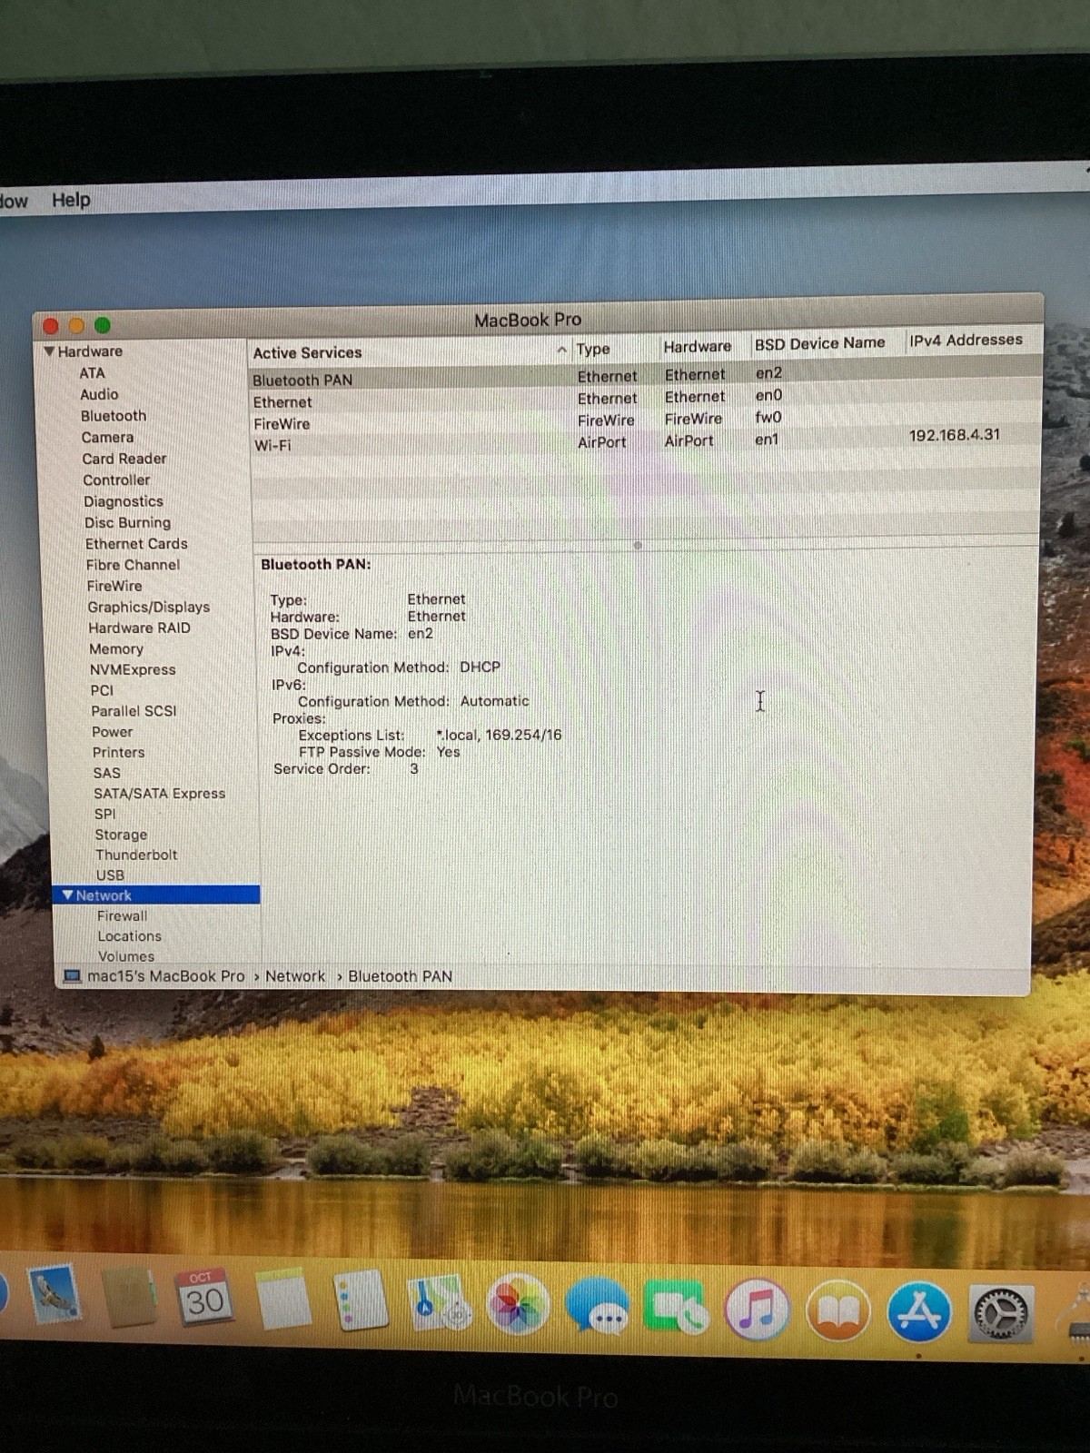Select Parallel SCSI item
This screenshot has height=1453, width=1090.
134,710
